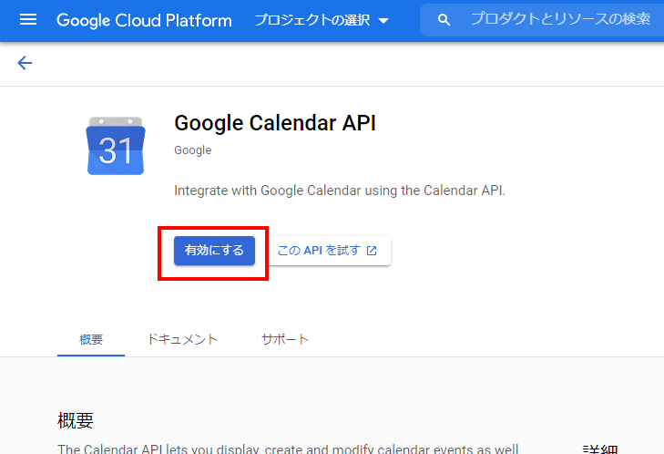Open the サポート tab

285,339
